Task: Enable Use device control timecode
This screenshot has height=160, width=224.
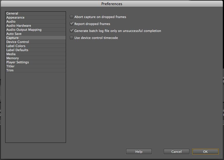Action: point(71,38)
